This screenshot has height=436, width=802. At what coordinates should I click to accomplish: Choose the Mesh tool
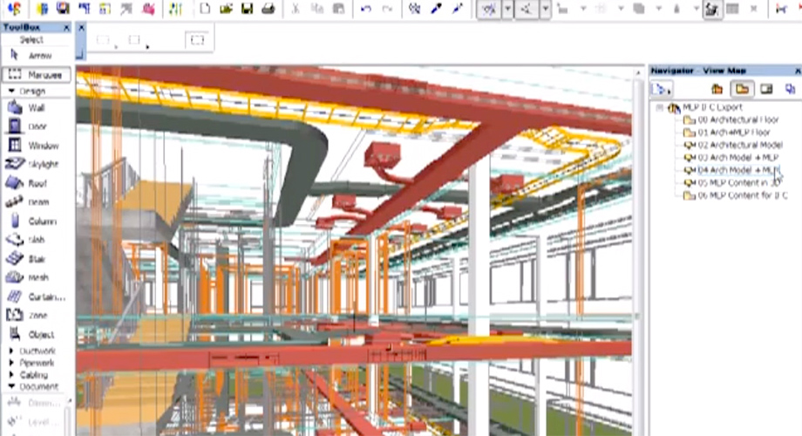coord(36,277)
